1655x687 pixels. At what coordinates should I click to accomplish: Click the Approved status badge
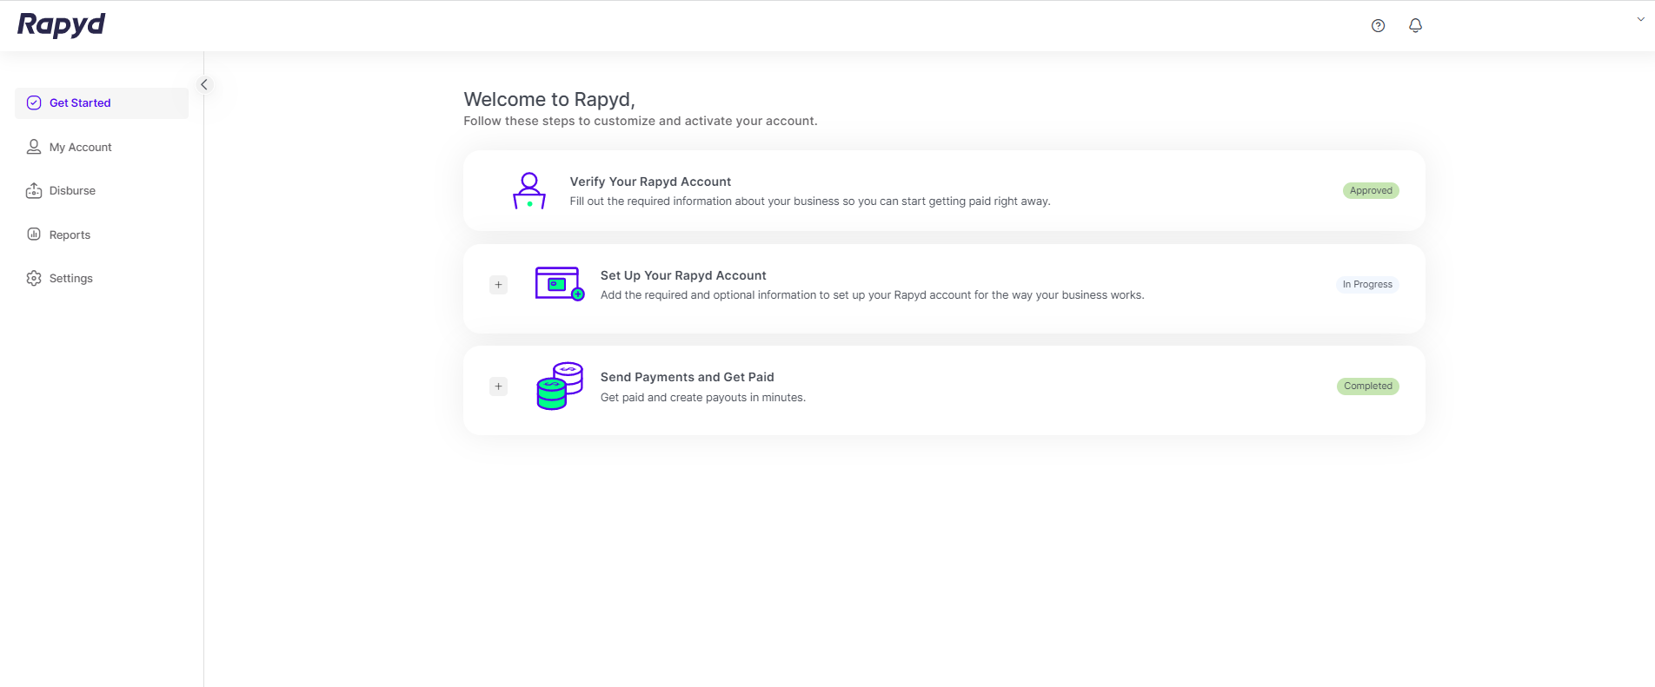tap(1371, 191)
